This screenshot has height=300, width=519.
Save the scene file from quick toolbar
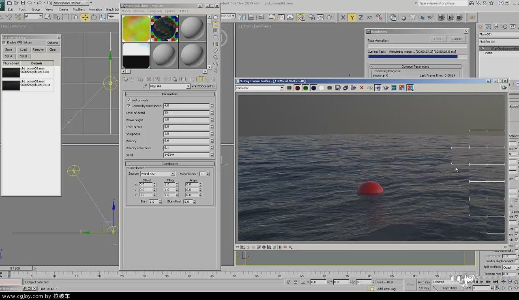coord(23,3)
